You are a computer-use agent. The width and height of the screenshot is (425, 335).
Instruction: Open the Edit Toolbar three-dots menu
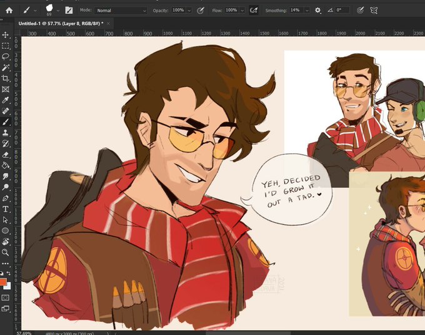[x=5, y=264]
